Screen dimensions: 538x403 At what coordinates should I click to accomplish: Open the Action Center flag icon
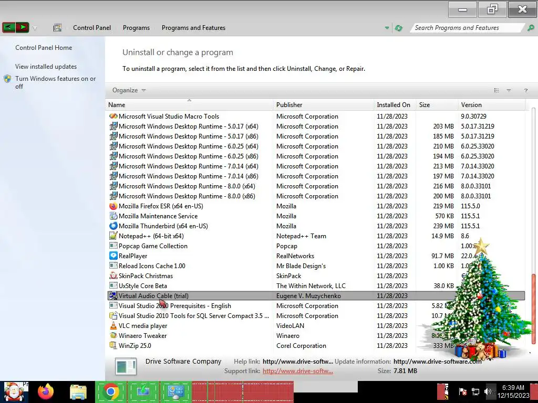(x=462, y=391)
